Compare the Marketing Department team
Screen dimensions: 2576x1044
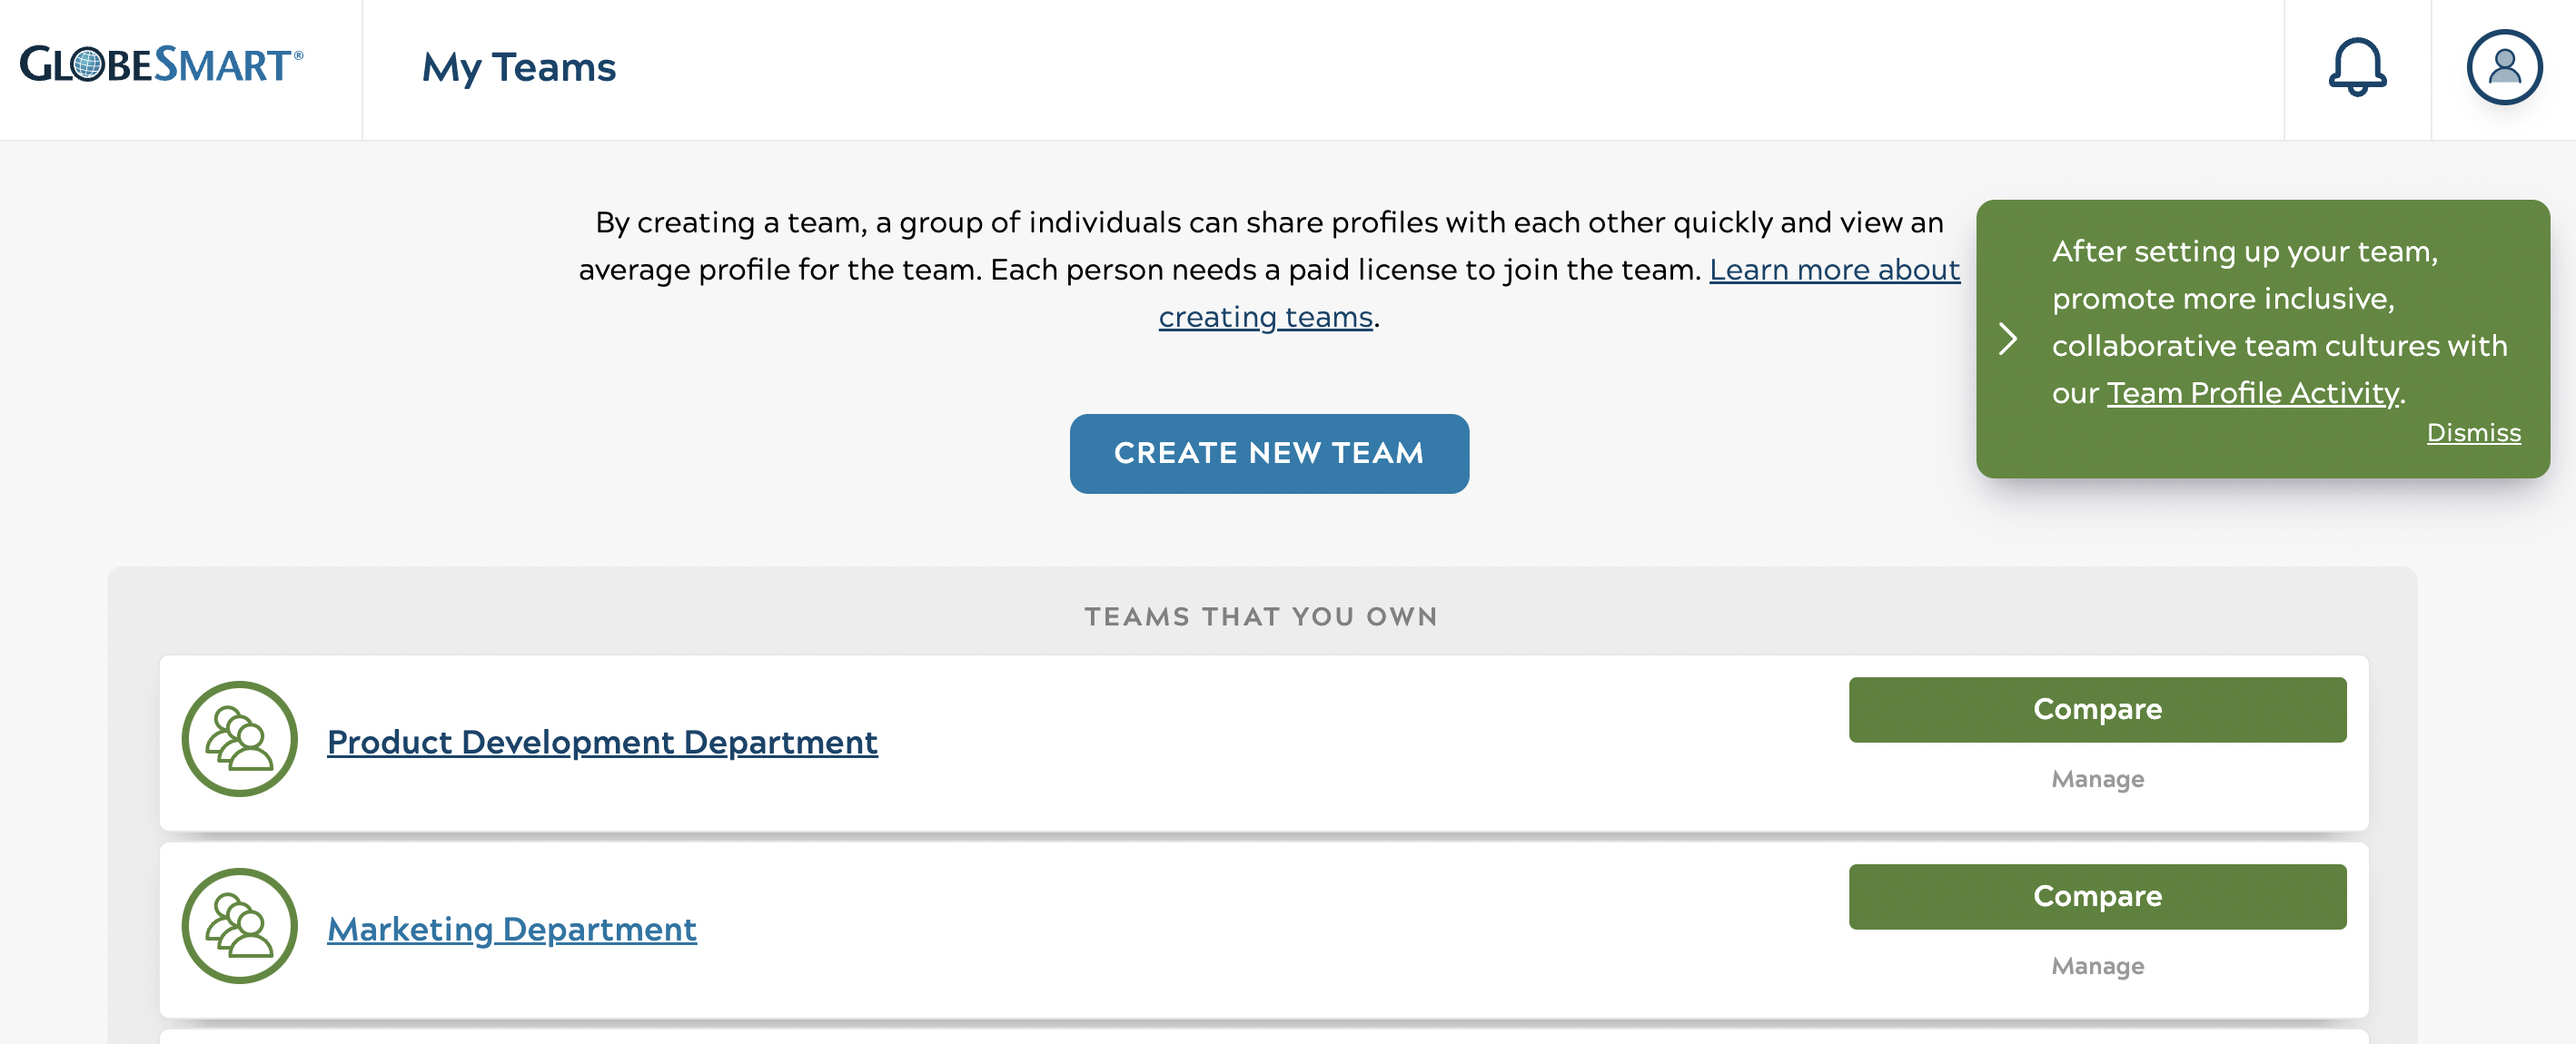(x=2097, y=896)
